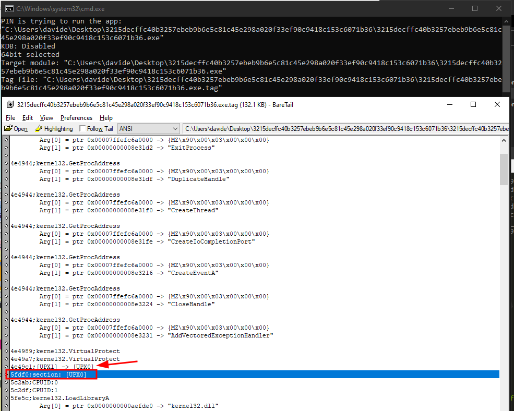This screenshot has width=514, height=411.
Task: Click line marker beside 5c2ab CPUID:0 line
Action: [x=6, y=382]
